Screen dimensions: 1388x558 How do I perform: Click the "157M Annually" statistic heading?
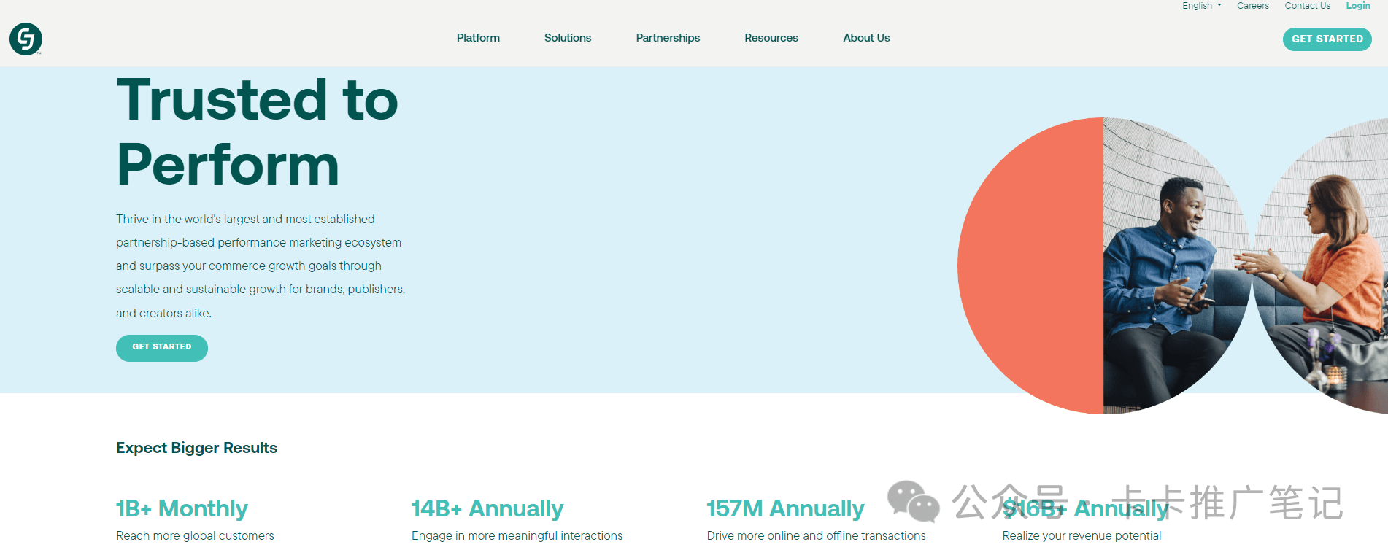(x=784, y=508)
